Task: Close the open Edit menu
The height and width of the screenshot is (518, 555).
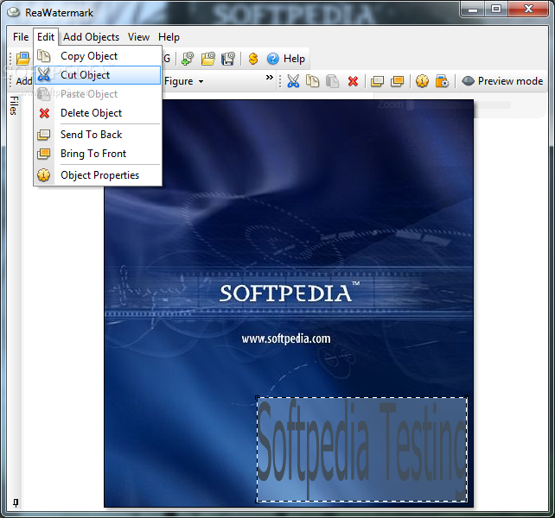Action: pos(46,37)
